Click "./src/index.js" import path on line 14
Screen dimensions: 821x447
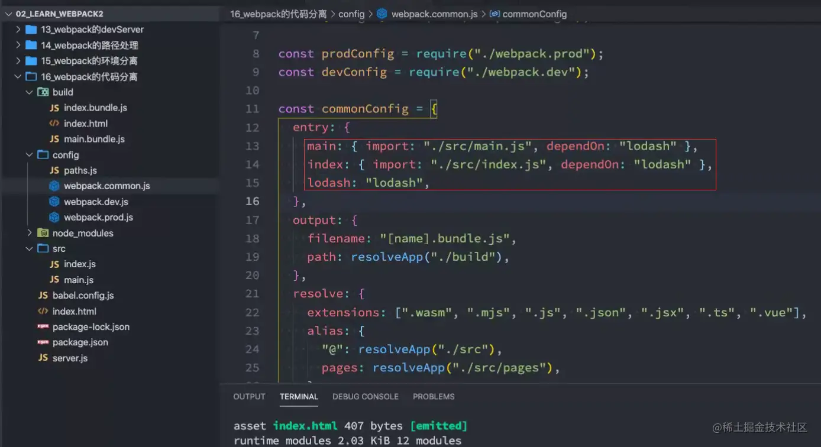tap(488, 164)
